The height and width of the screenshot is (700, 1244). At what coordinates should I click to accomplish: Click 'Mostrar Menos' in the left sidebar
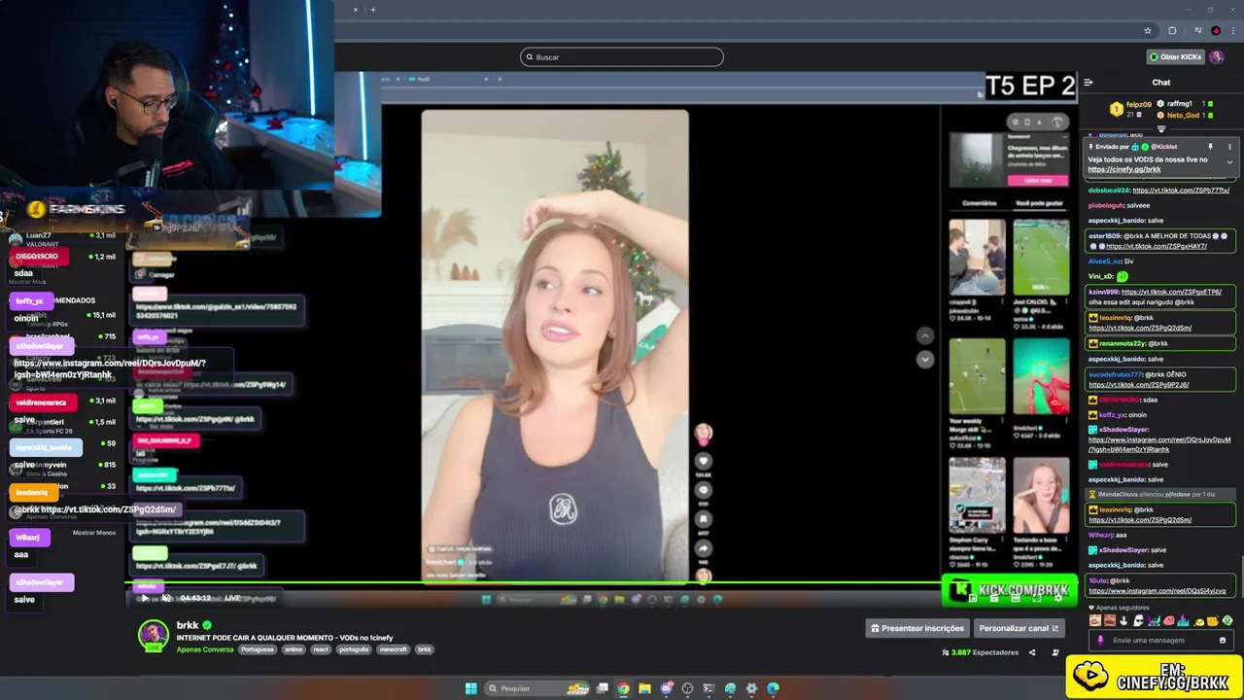click(x=94, y=533)
